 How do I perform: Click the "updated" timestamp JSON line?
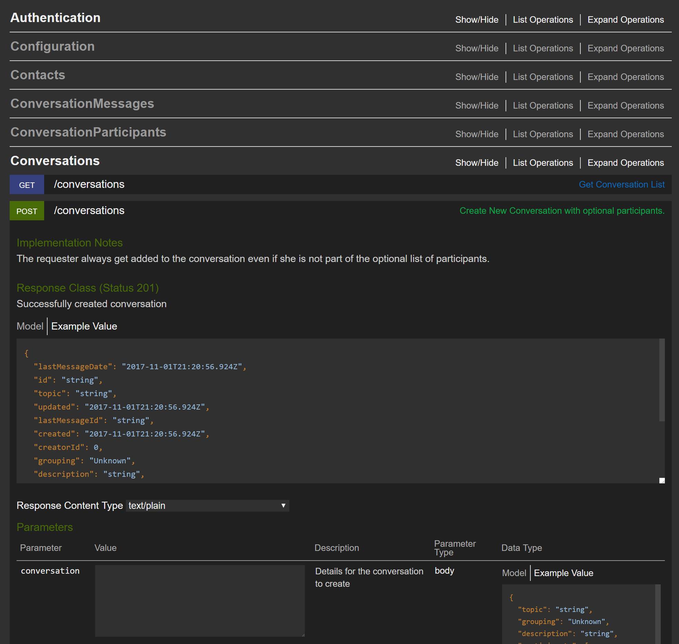(121, 407)
